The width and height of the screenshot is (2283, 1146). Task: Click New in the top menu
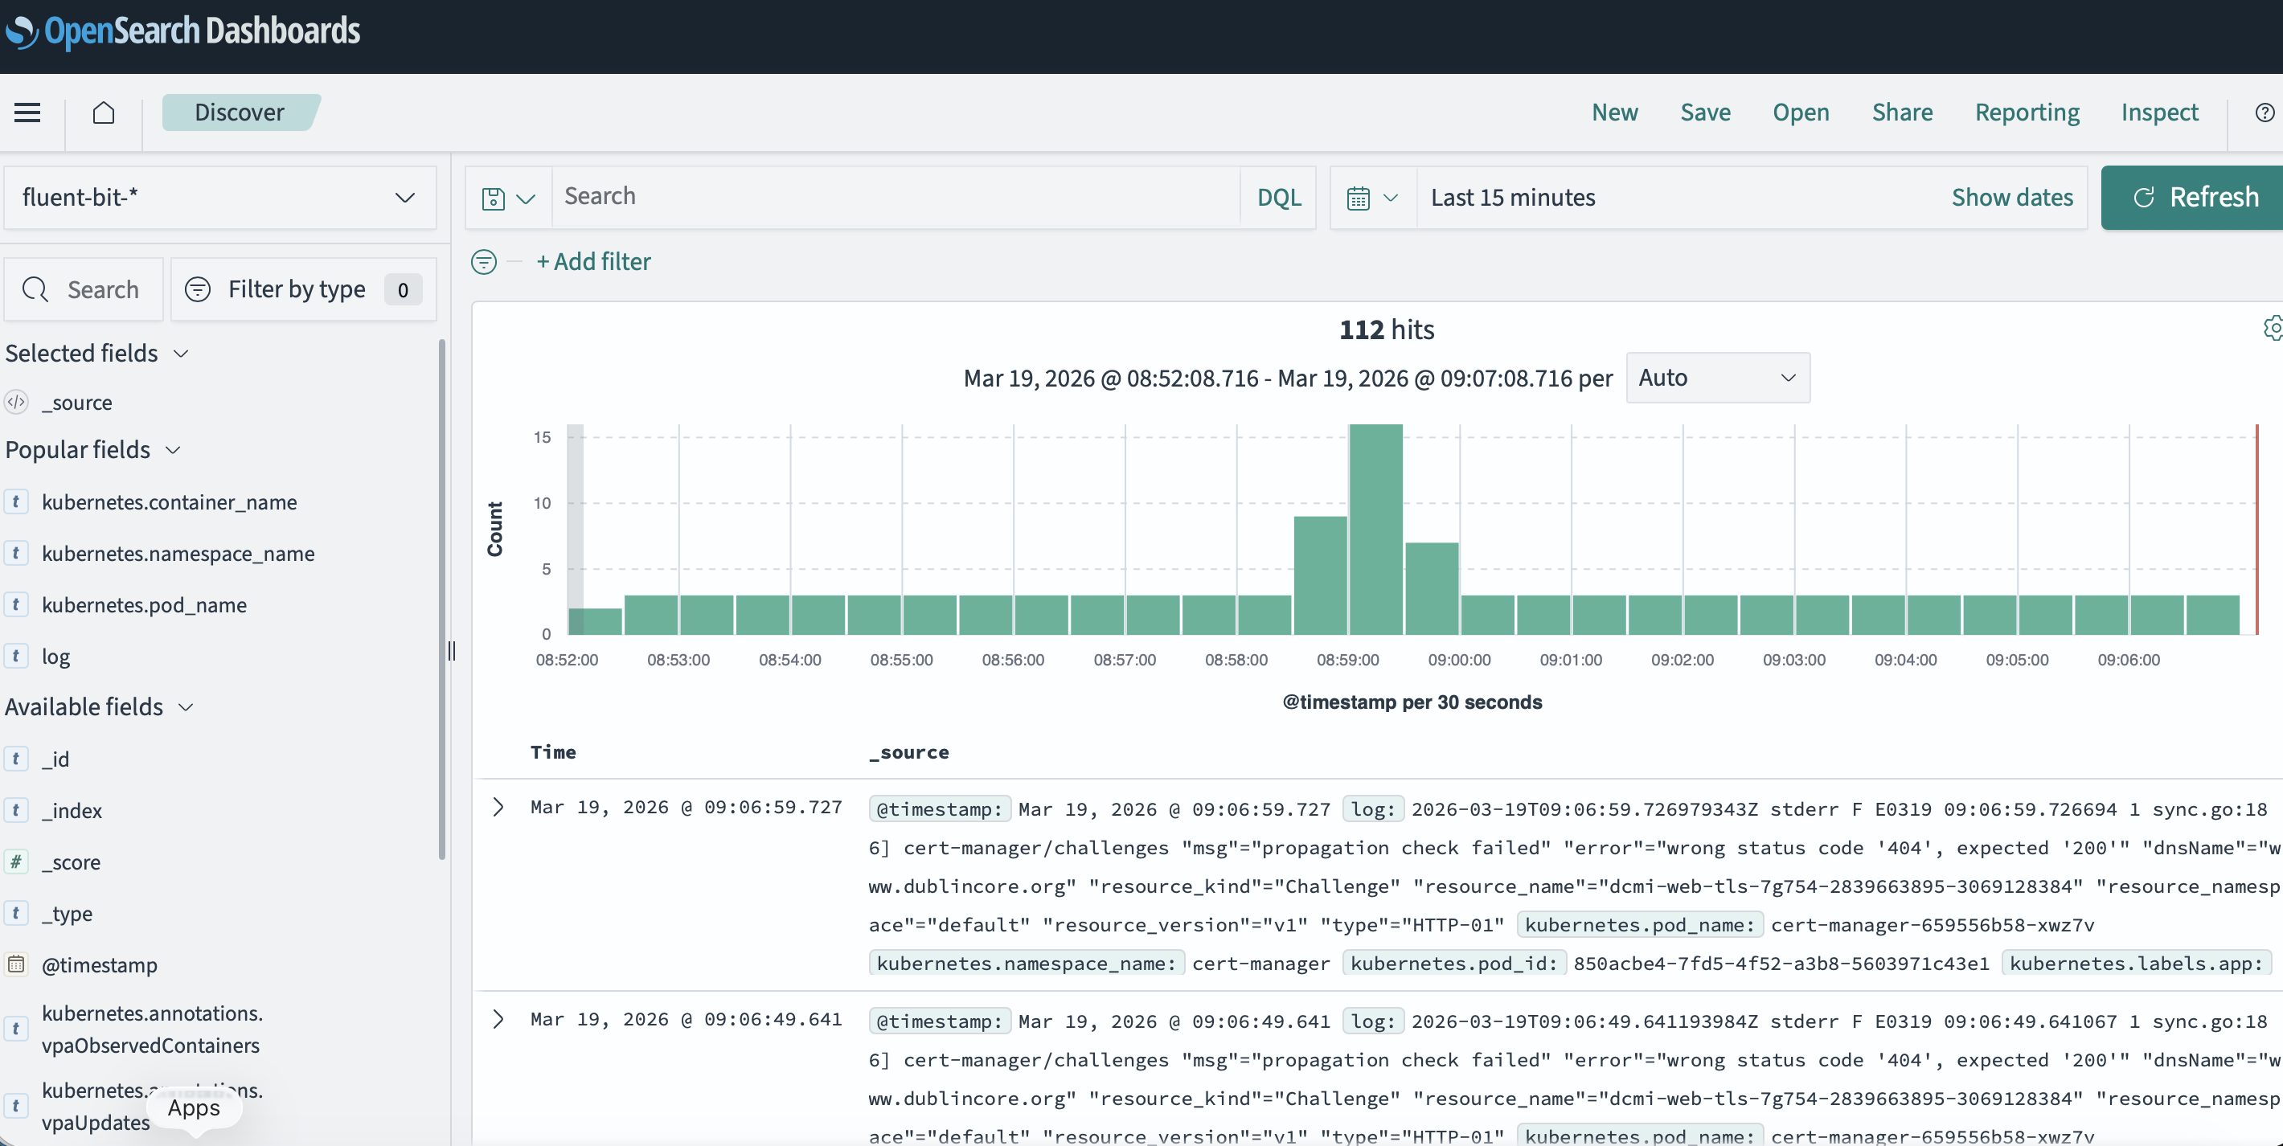(1615, 113)
